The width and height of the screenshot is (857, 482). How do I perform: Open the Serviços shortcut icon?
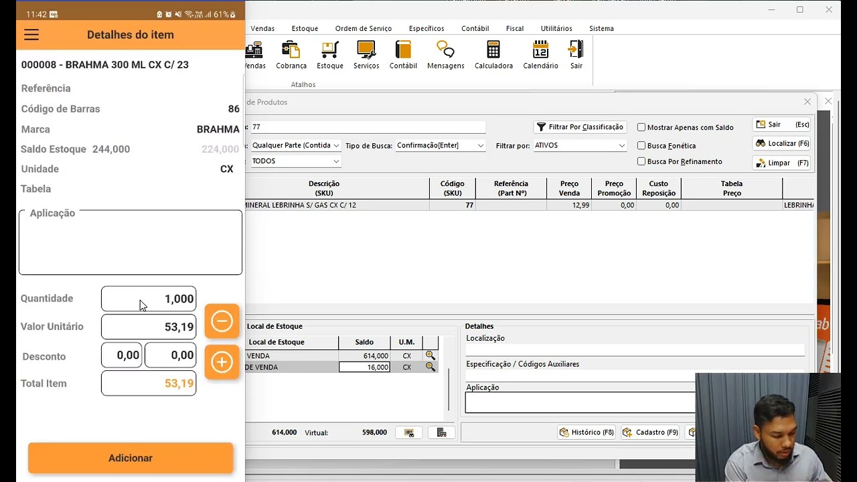coord(366,55)
